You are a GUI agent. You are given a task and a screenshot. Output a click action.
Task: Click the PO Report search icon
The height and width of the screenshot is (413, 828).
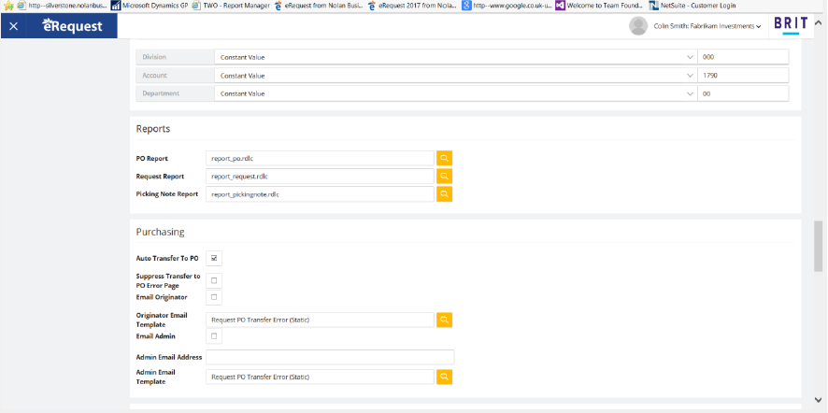coord(445,158)
